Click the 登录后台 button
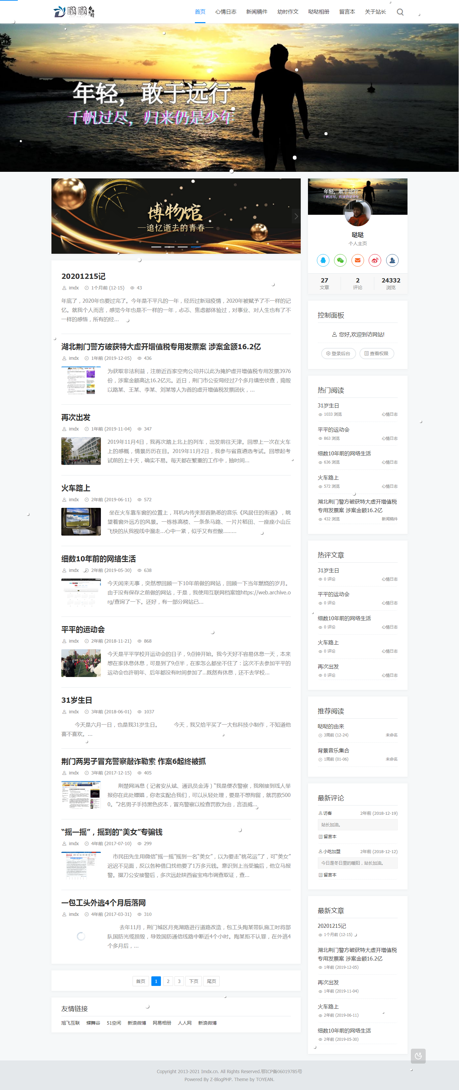 click(339, 353)
